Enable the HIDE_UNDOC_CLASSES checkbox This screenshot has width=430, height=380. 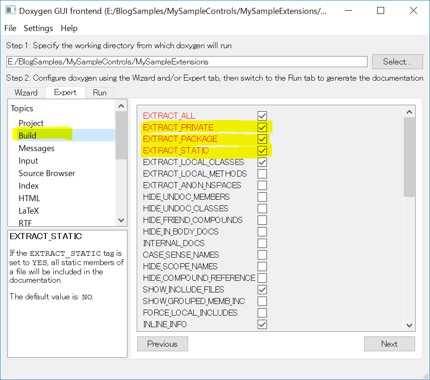point(262,209)
